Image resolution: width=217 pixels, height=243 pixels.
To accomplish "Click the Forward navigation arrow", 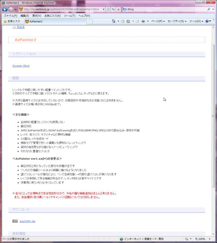I will pos(11,9).
